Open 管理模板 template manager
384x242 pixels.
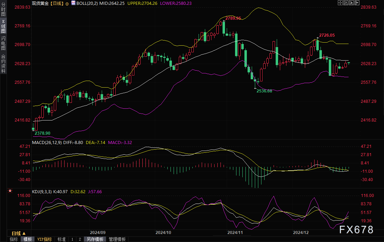(117, 239)
